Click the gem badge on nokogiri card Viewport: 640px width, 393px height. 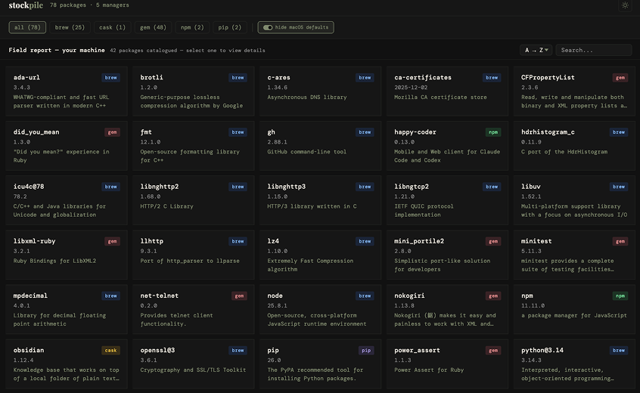pos(492,296)
